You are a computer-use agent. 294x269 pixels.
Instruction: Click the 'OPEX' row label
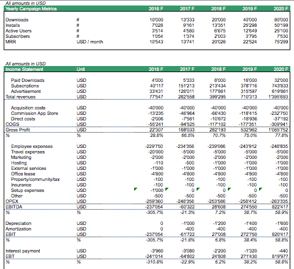(x=12, y=201)
